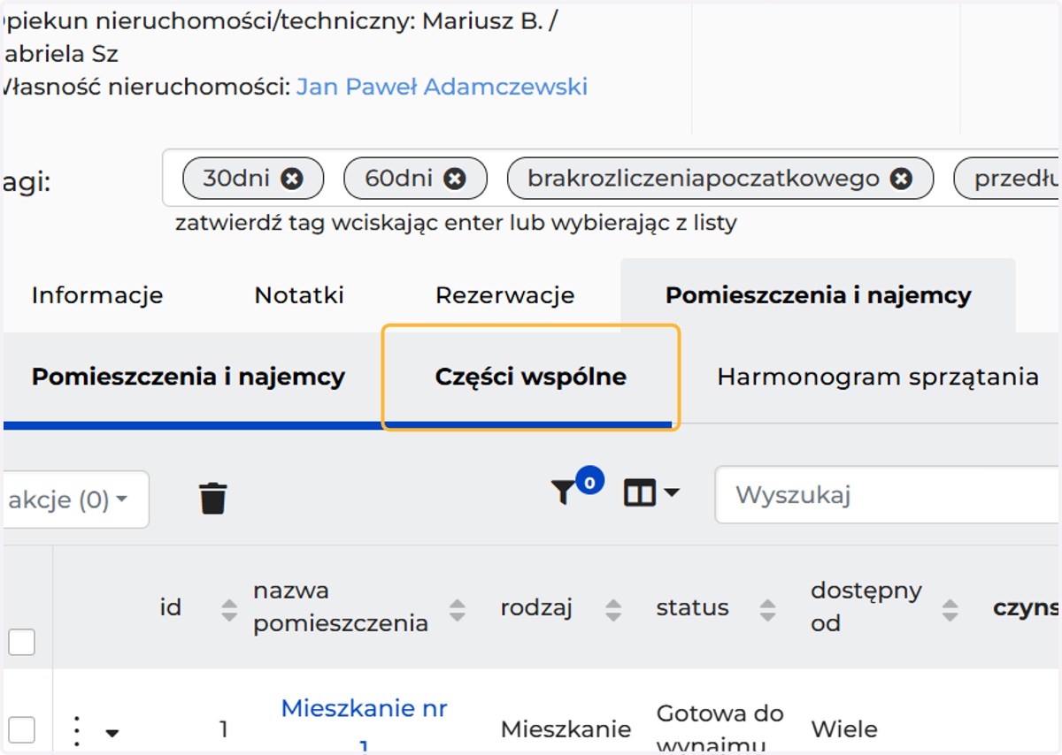Expand row 1 with the caret arrow
Viewport: 1062px width, 755px height.
coord(112,733)
